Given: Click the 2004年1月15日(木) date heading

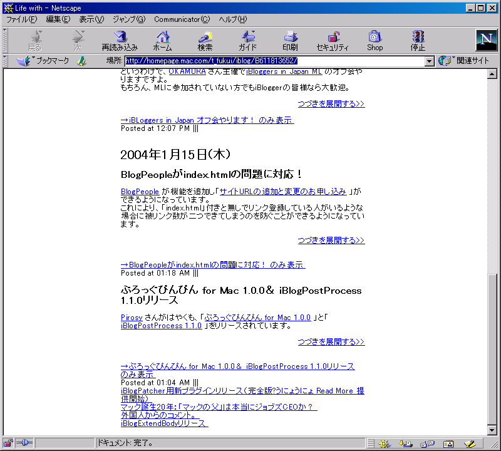Looking at the screenshot, I should coord(175,155).
